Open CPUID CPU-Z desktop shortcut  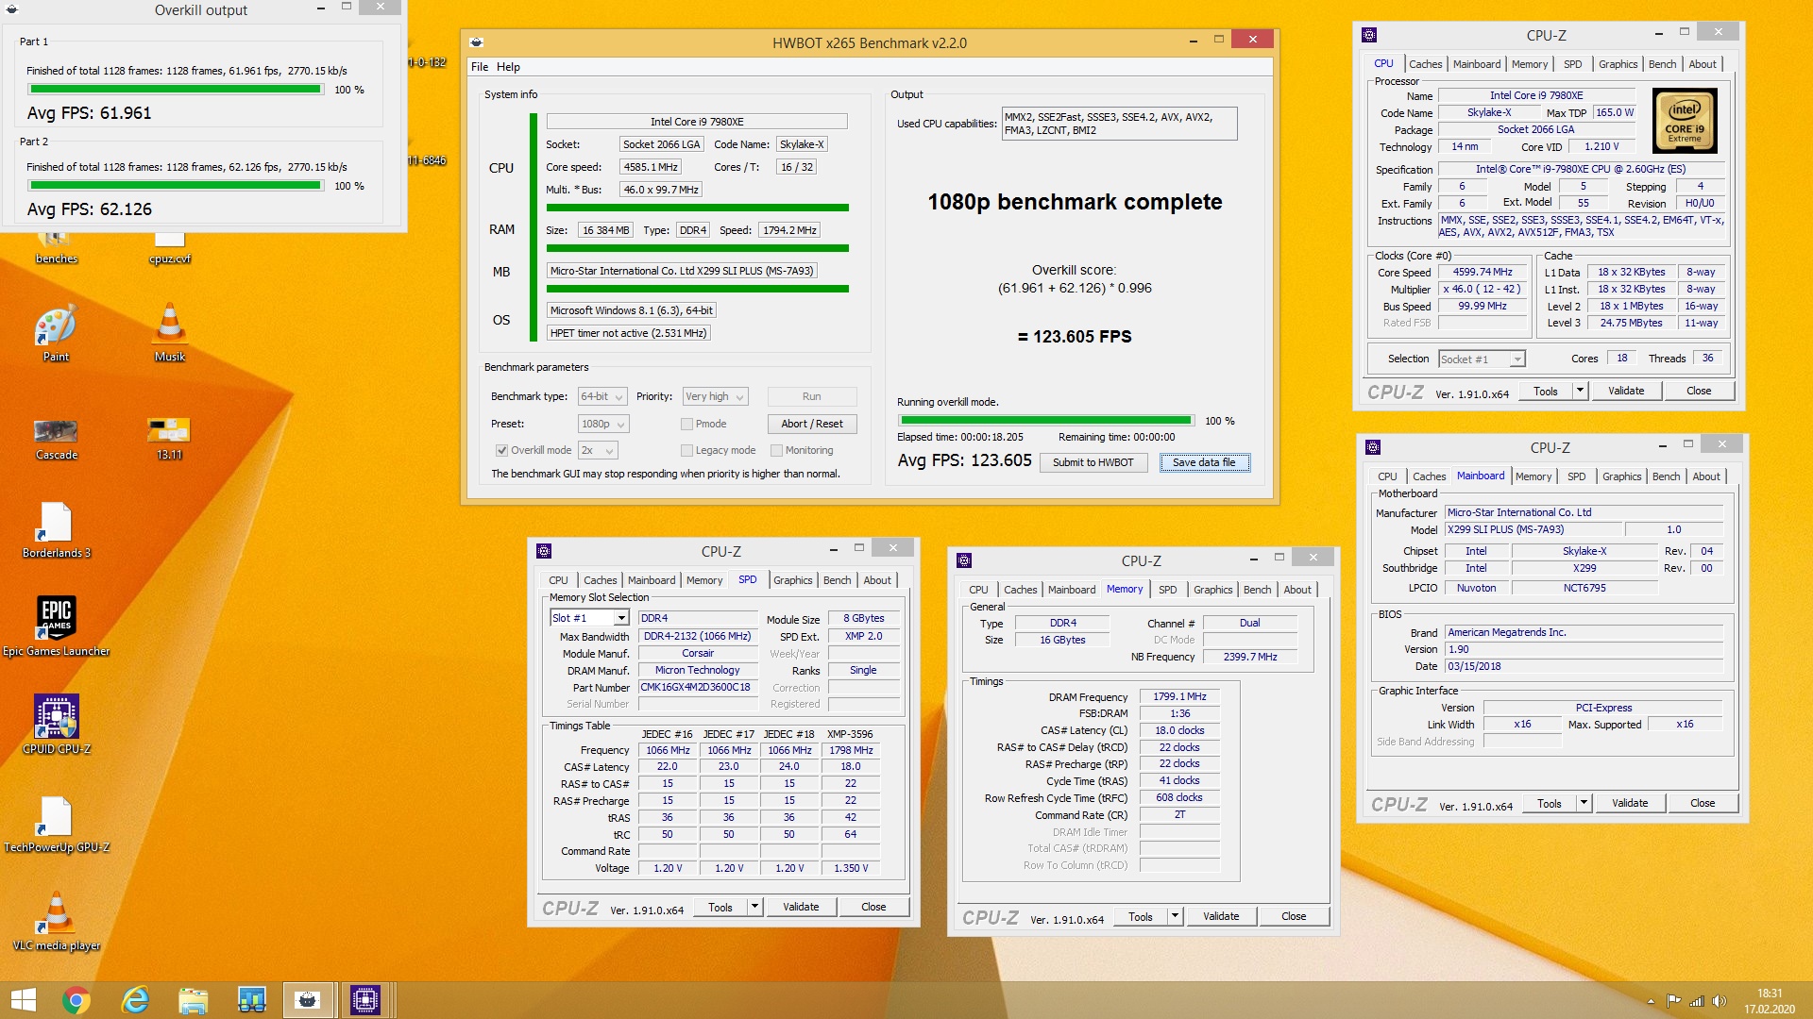[x=56, y=725]
